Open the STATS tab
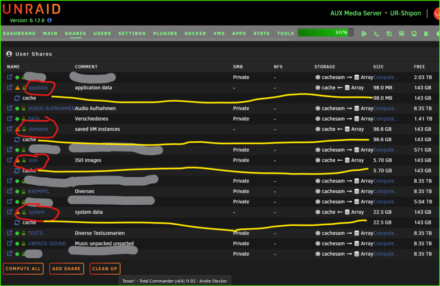 pyautogui.click(x=261, y=33)
